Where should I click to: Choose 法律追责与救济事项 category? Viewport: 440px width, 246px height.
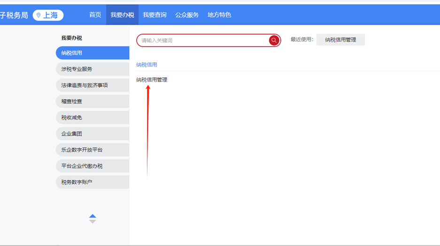pos(92,85)
